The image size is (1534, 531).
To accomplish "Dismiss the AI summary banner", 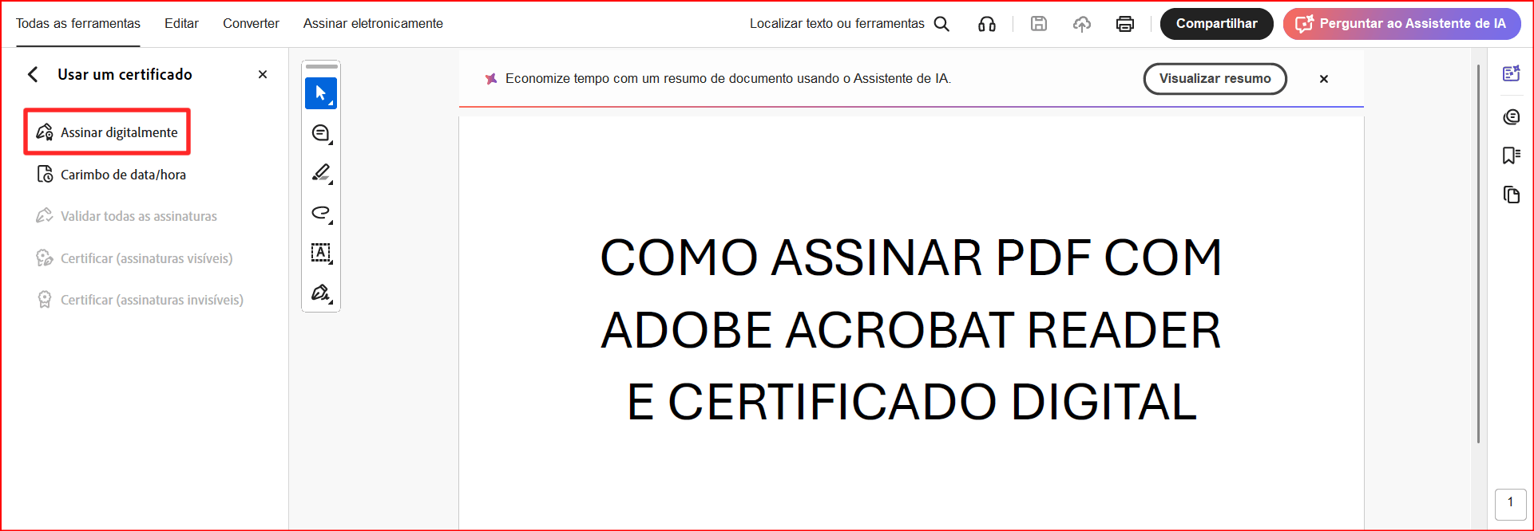I will pos(1324,79).
